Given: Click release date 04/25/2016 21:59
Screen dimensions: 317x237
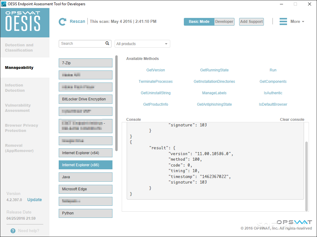Looking at the screenshot, I should (21, 218).
